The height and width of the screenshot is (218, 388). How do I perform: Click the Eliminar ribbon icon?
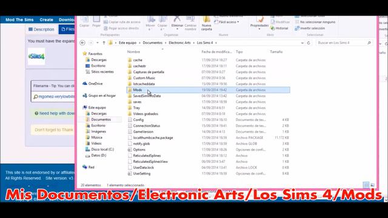177,24
